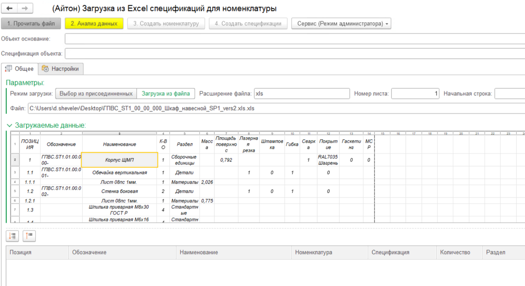Image resolution: width=525 pixels, height=286 pixels.
Task: Click the move-row-up sort icon
Action: [x=29, y=236]
